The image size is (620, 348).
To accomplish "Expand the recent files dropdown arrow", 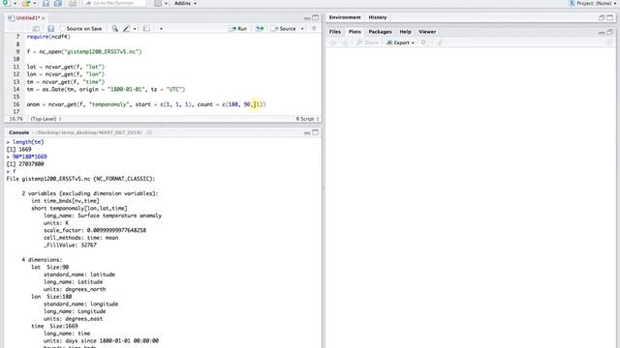I will [x=35, y=3].
